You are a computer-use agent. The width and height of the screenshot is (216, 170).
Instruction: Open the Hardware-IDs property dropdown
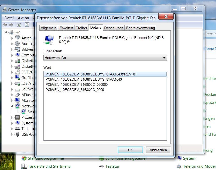(105, 58)
